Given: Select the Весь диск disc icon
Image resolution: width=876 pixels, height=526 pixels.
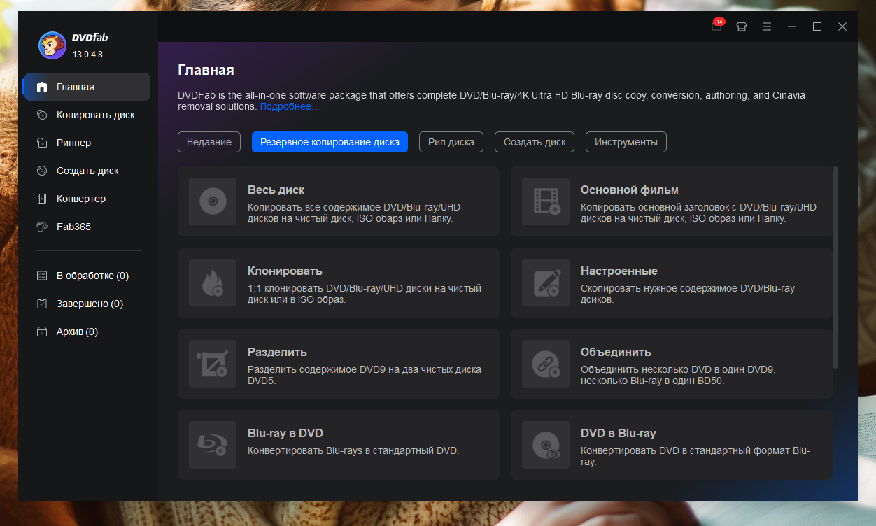Looking at the screenshot, I should pos(213,201).
